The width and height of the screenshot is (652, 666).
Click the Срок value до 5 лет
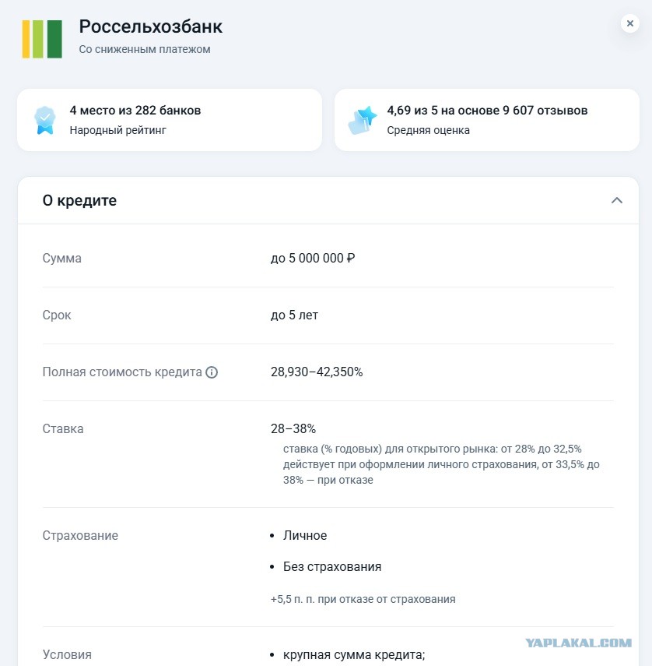point(294,315)
